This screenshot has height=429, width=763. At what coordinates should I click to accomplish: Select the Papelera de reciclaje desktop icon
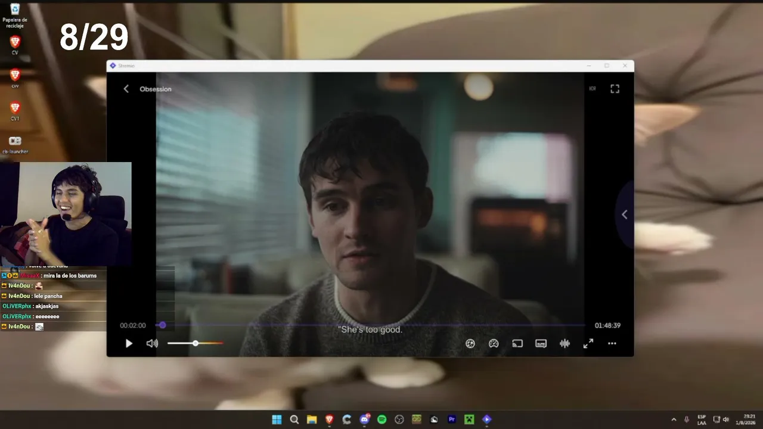point(15,15)
